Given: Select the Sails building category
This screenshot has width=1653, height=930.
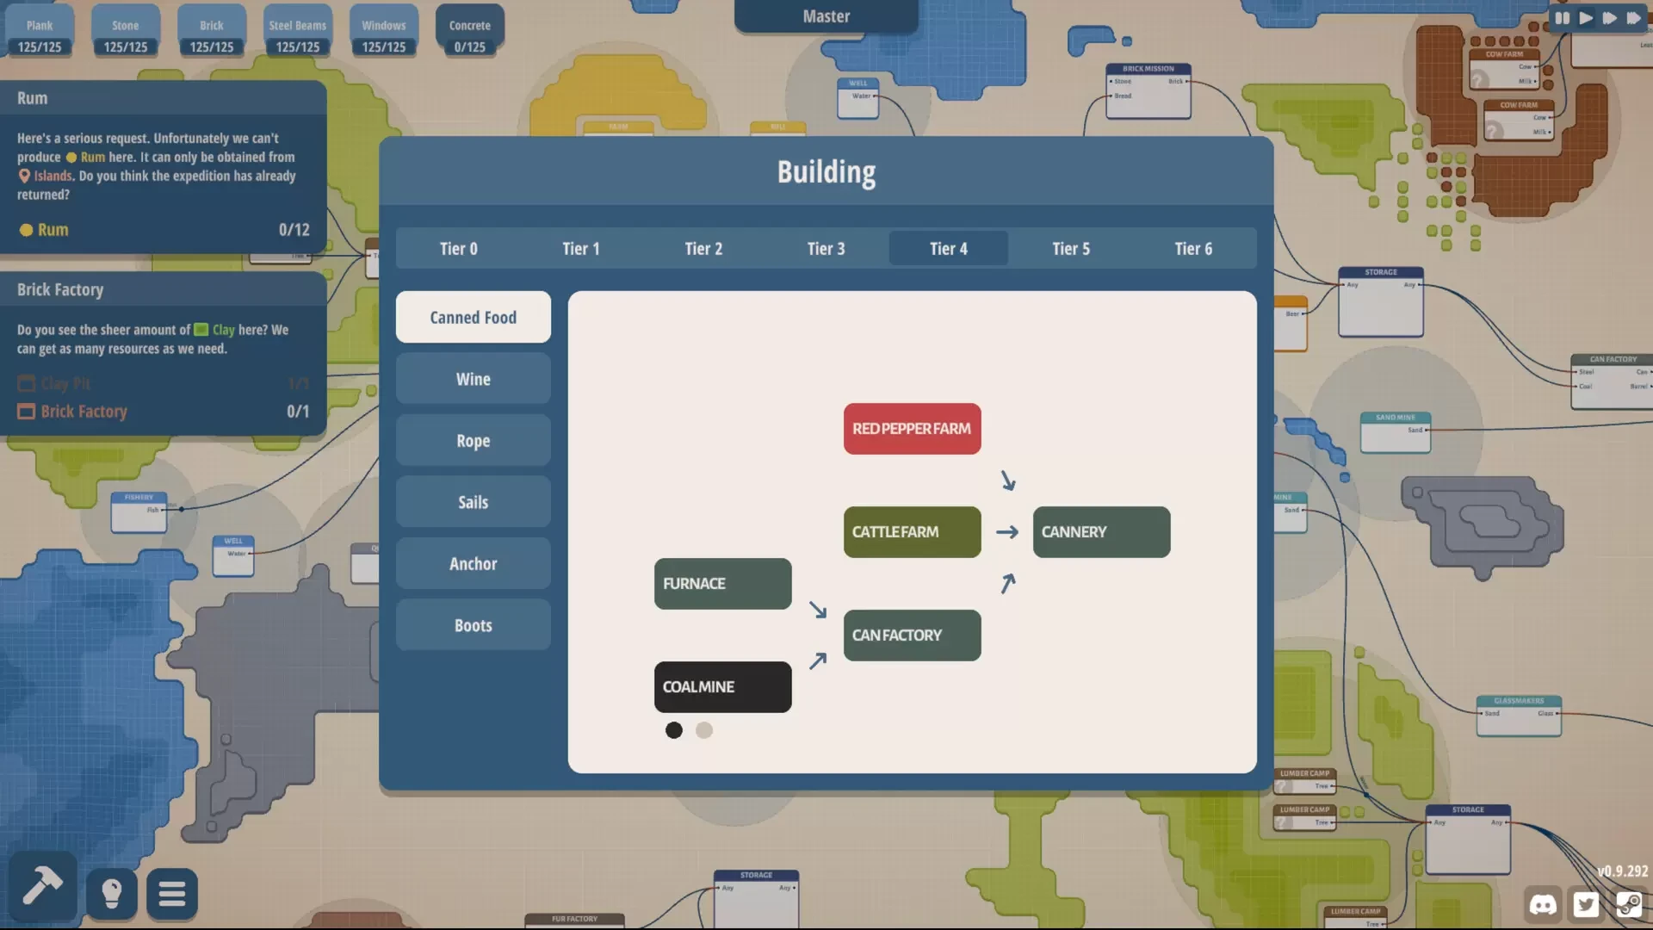Looking at the screenshot, I should click(x=473, y=501).
